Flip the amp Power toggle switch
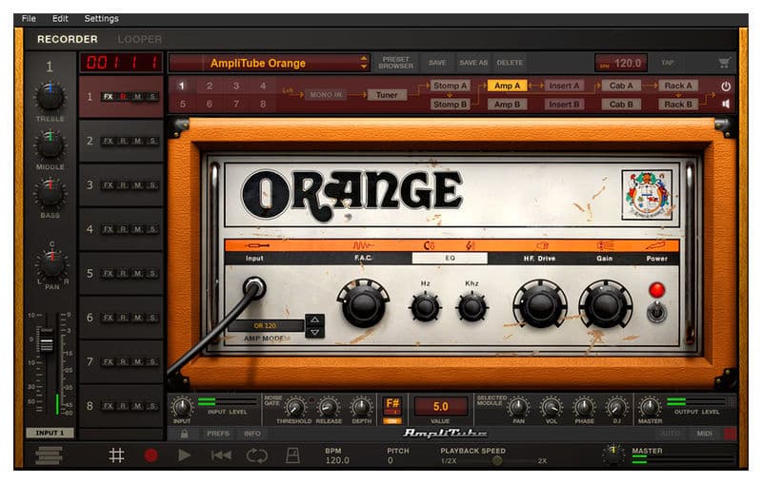Image resolution: width=762 pixels, height=484 pixels. coord(656,312)
